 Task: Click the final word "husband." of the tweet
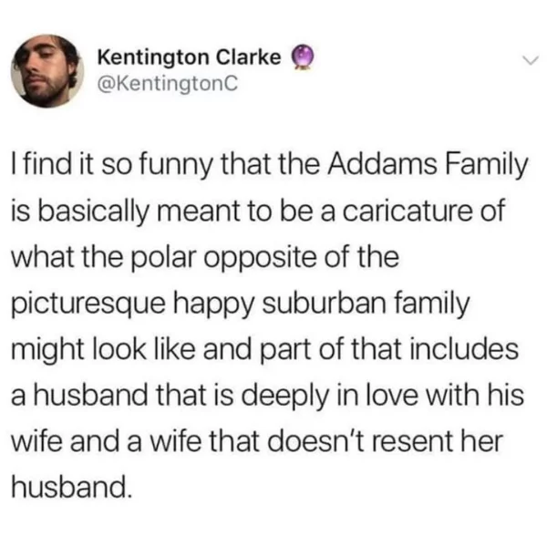[72, 487]
